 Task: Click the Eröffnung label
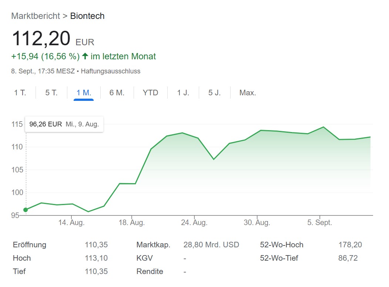30,245
